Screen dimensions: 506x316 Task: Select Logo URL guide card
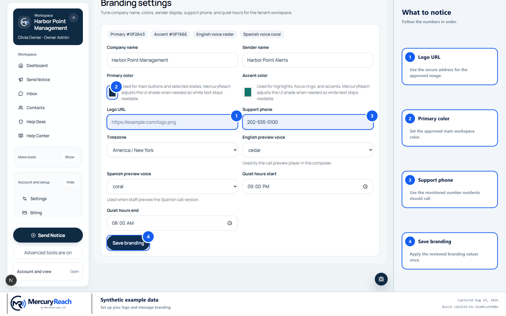[x=450, y=67]
